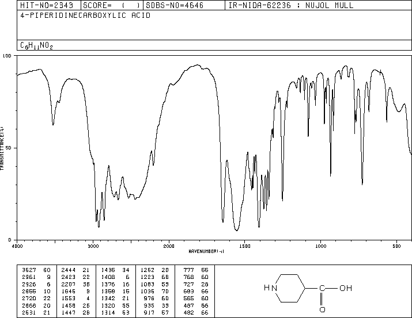412x318 pixels.
Task: Click the OH group in the structure drawing
Action: coord(346,288)
